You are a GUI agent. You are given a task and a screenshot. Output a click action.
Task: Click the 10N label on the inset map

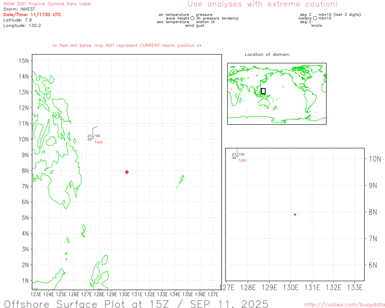[x=375, y=159]
